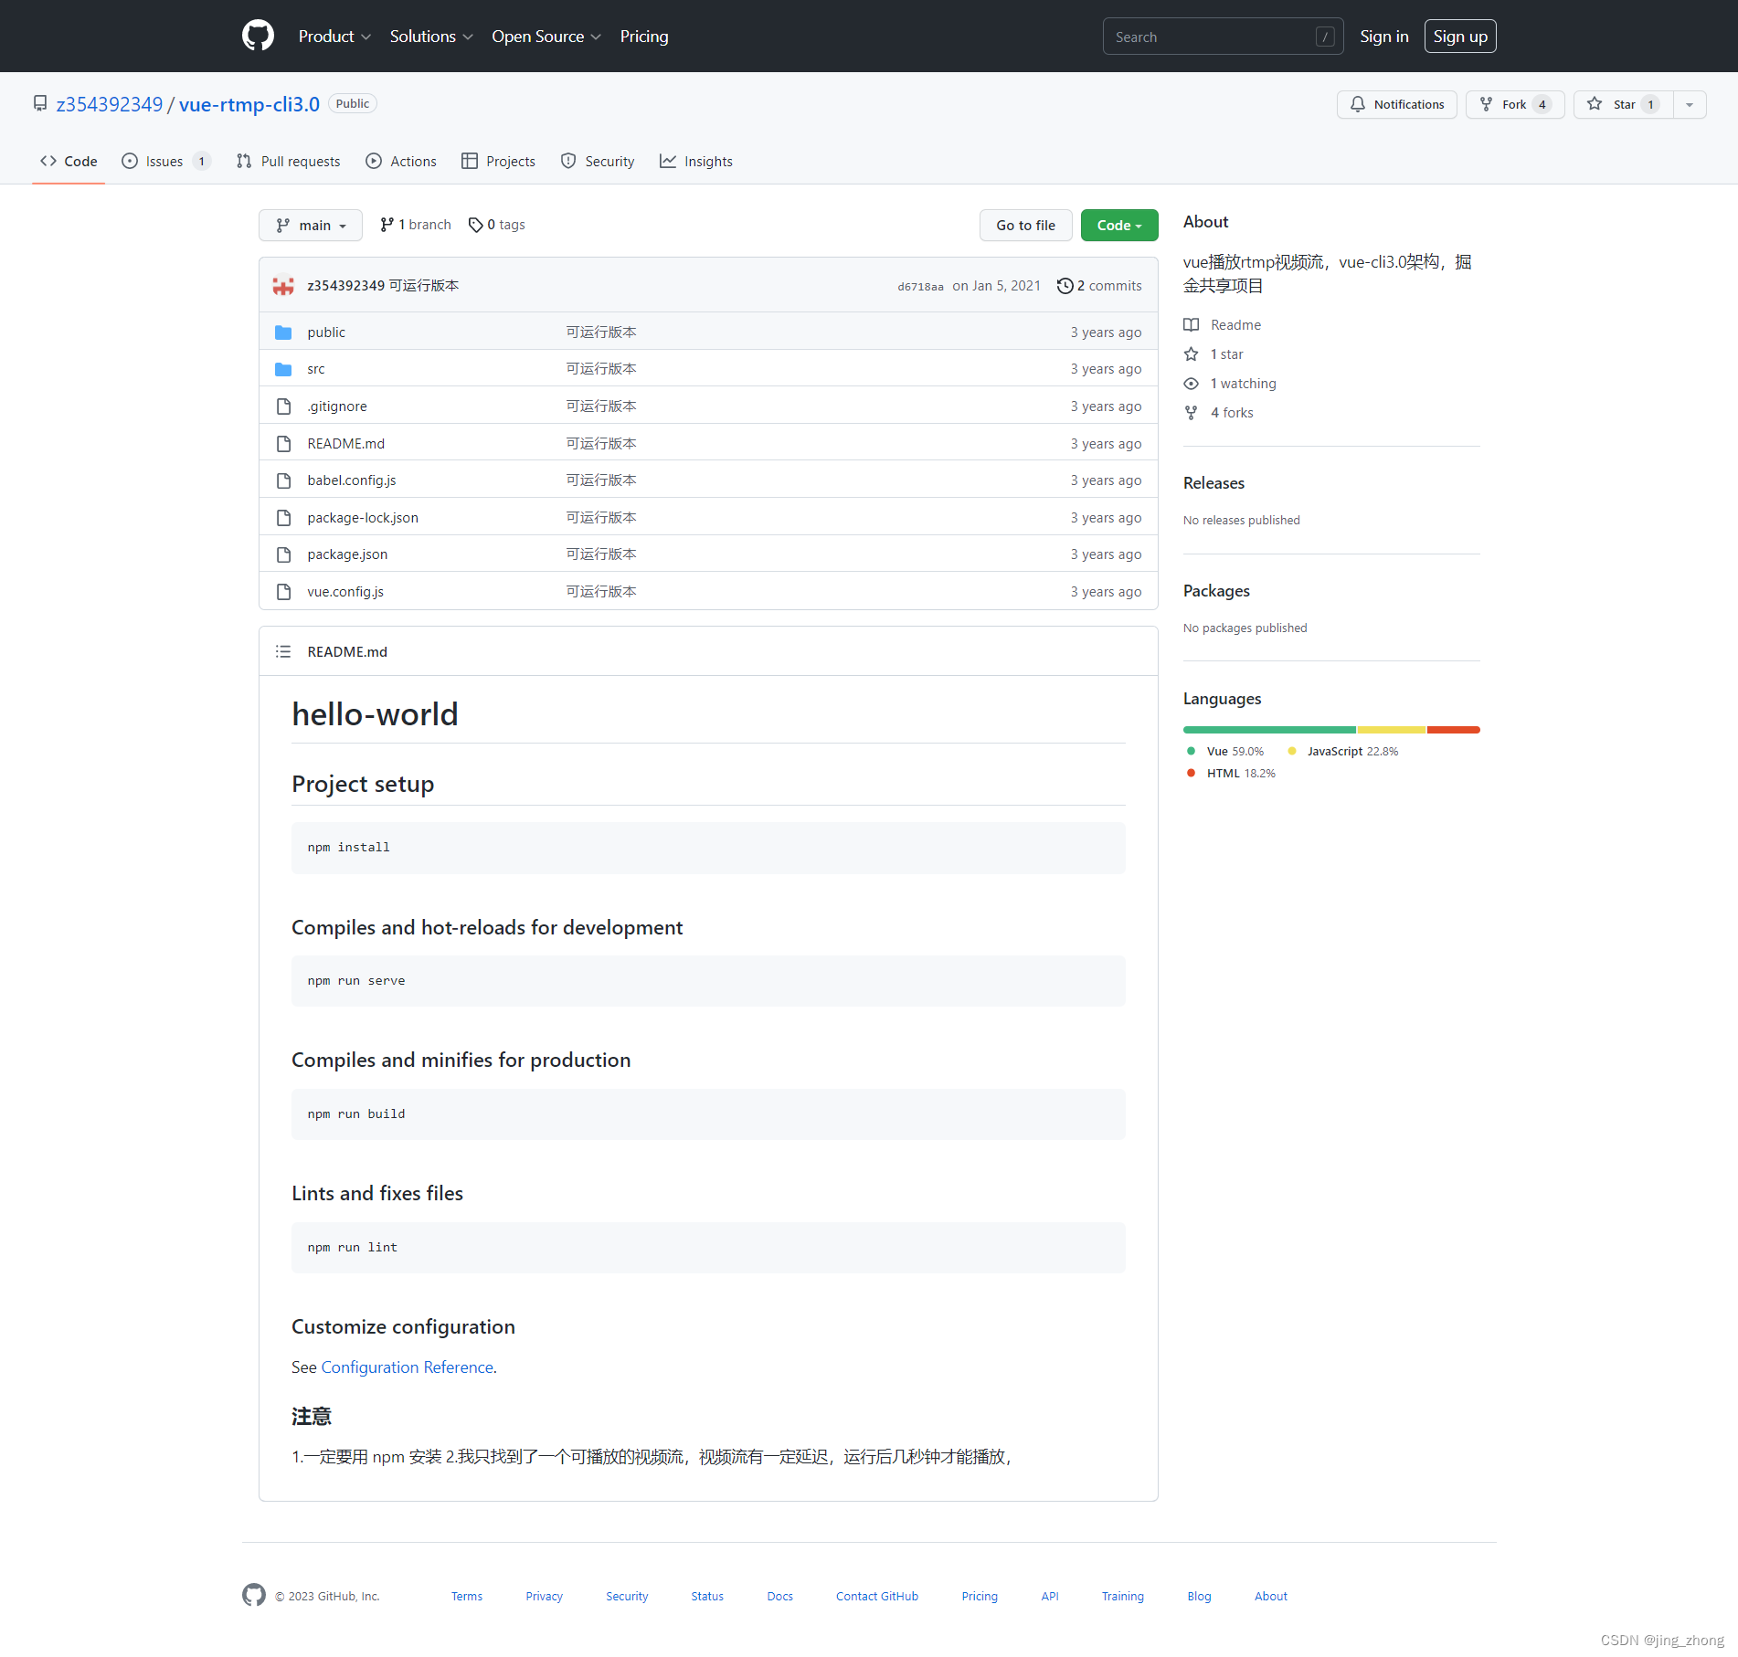
Task: Switch to the Security tab
Action: point(598,161)
